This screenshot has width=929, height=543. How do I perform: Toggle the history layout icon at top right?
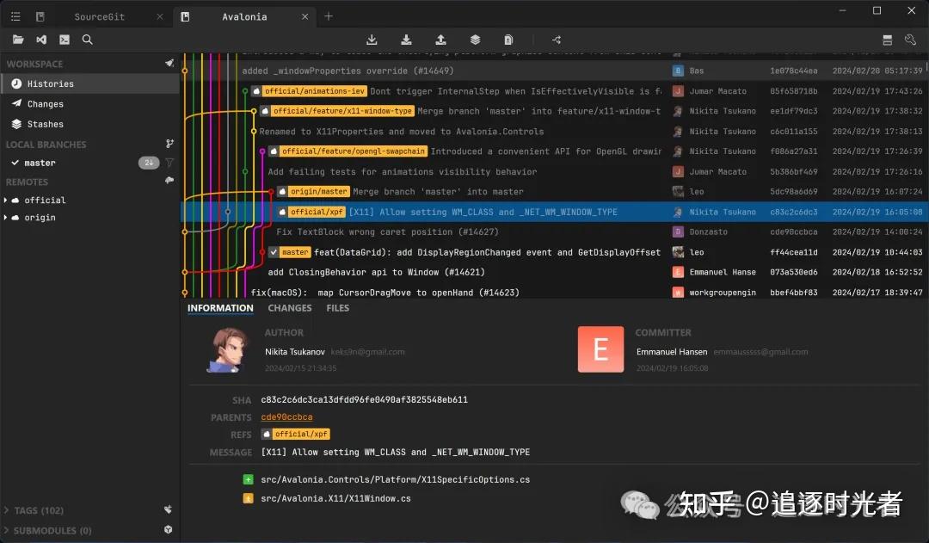(887, 40)
